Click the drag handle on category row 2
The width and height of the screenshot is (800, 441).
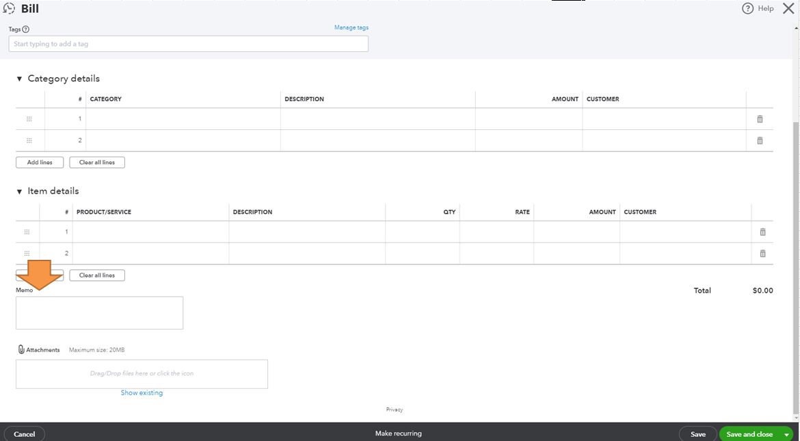point(29,140)
